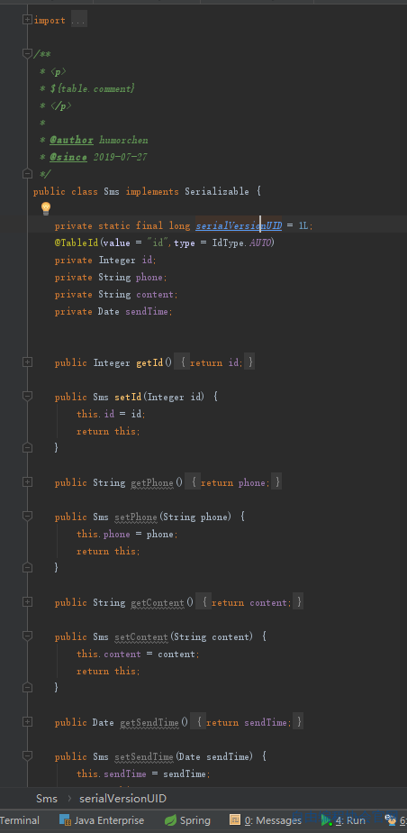Screen dimensions: 407x833
Task: Collapse the setContent method body
Action: [27, 636]
